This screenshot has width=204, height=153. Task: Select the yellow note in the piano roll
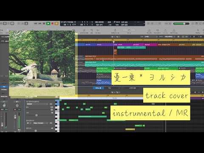click(x=130, y=129)
